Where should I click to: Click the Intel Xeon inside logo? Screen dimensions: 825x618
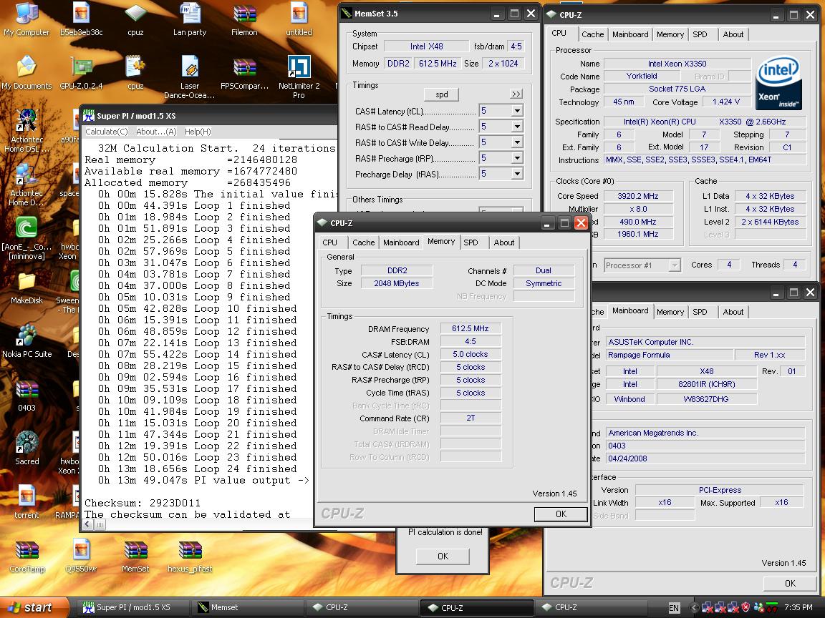click(x=778, y=84)
